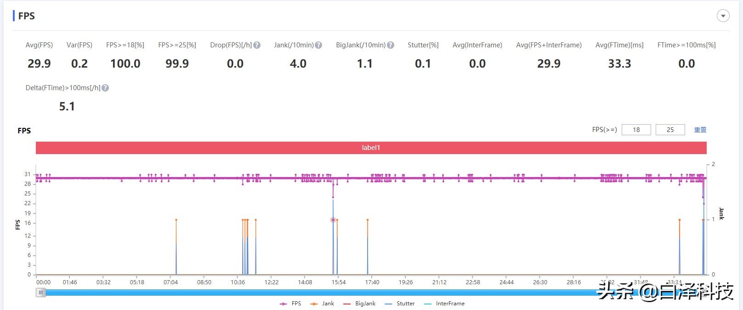Screen dimensions: 743x310
Task: Click highlighted Jank marker near 15:54
Action: 333,220
